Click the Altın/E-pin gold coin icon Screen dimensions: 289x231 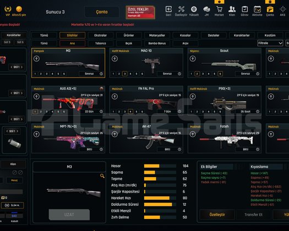tap(19, 9)
